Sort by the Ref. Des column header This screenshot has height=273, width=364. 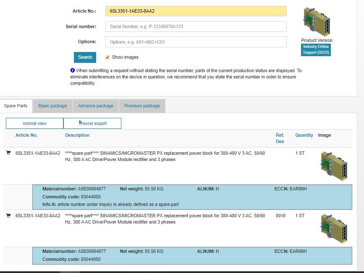tap(280, 138)
